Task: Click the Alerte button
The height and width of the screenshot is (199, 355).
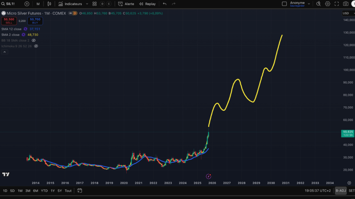Action: click(x=126, y=4)
